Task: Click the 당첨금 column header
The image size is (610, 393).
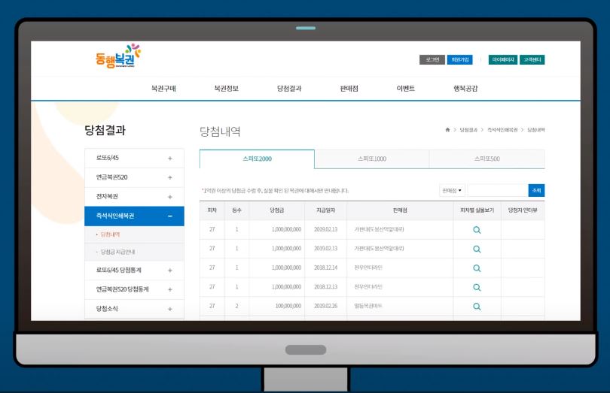Action: 277,210
